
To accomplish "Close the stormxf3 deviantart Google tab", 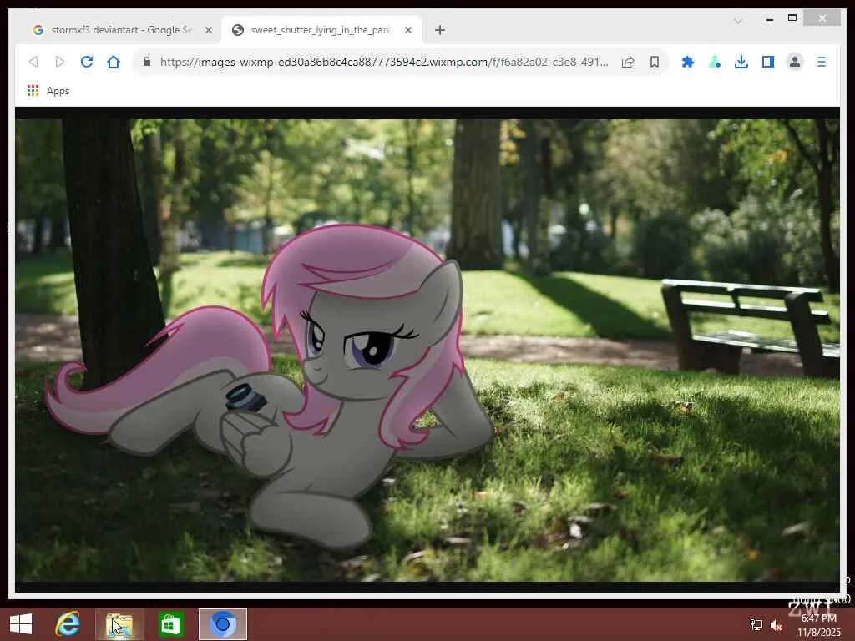I will pos(208,30).
